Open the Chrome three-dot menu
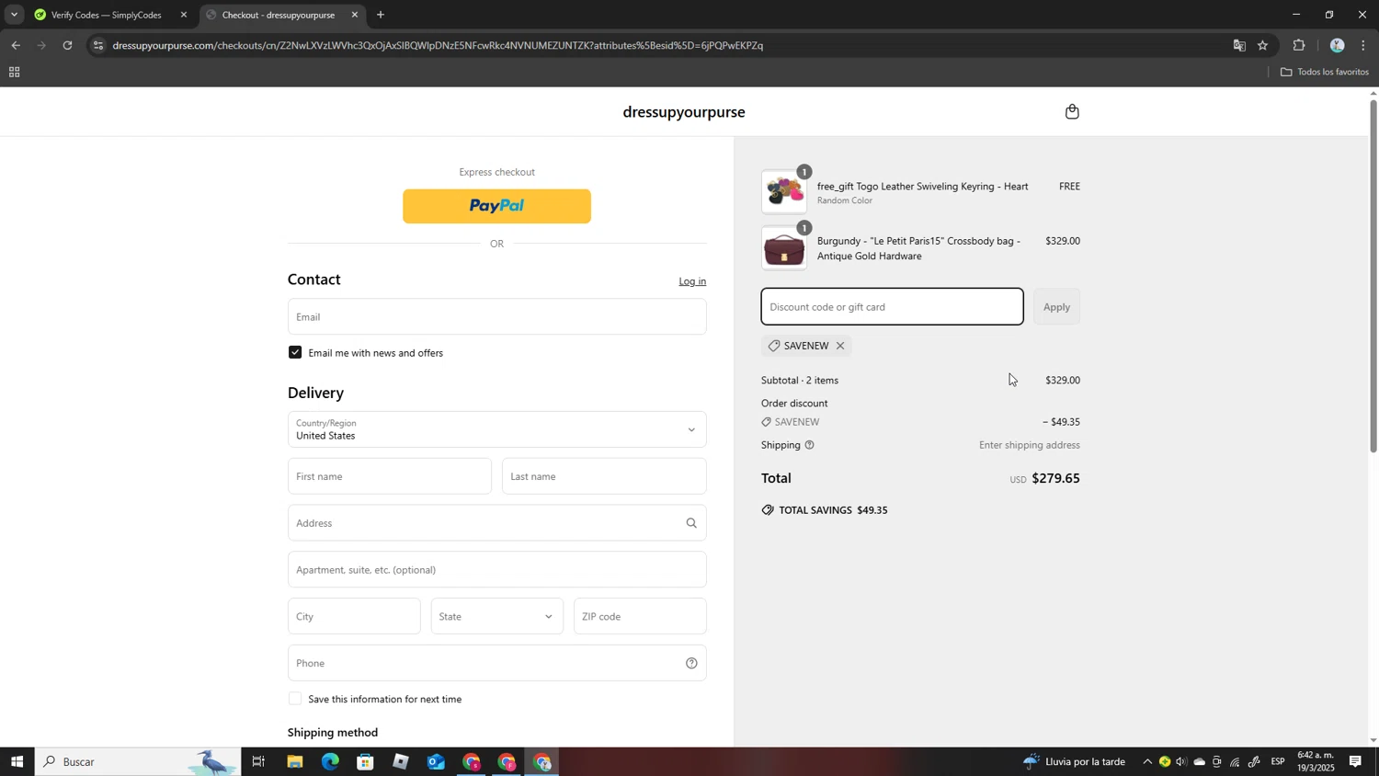 [x=1363, y=45]
